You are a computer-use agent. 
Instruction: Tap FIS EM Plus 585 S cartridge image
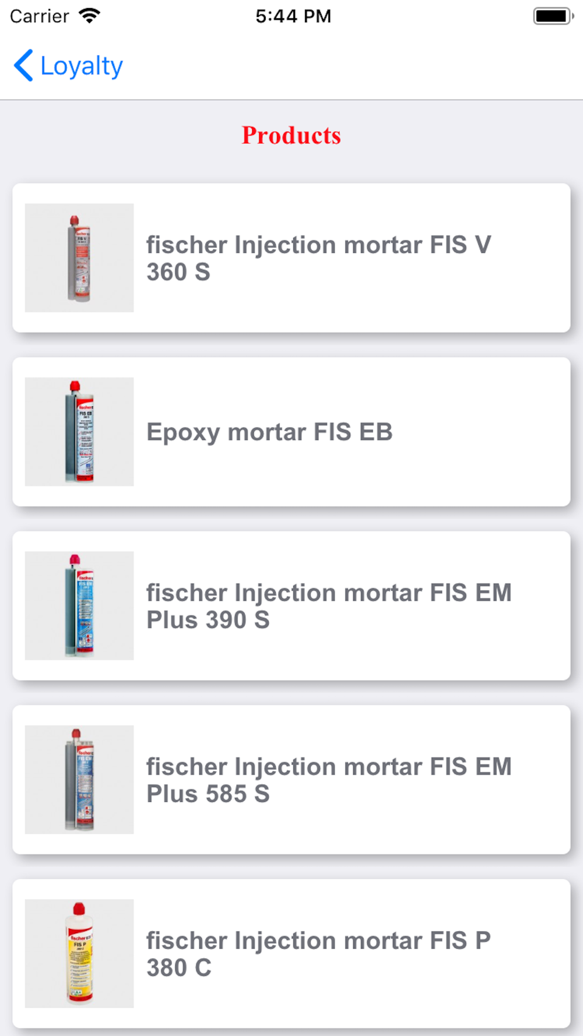pyautogui.click(x=79, y=780)
